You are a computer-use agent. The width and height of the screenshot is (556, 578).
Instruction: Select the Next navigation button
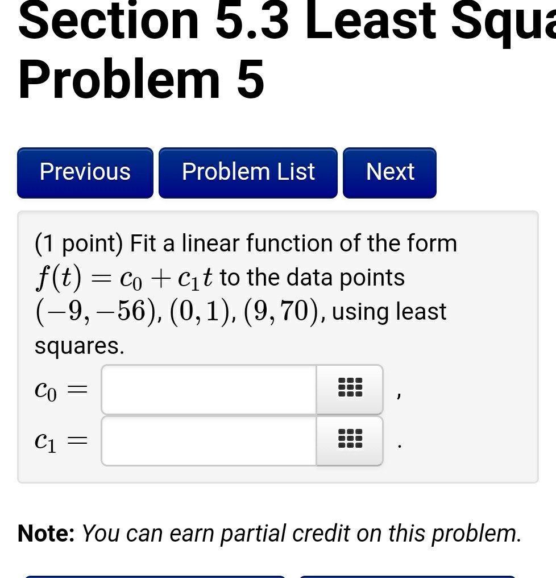[389, 172]
